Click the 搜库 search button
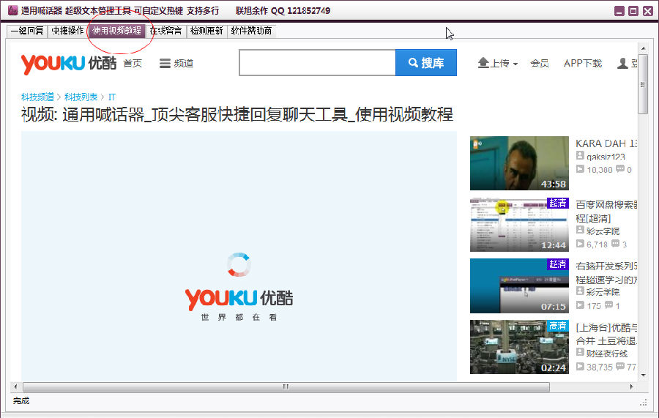The width and height of the screenshot is (659, 418). (426, 63)
